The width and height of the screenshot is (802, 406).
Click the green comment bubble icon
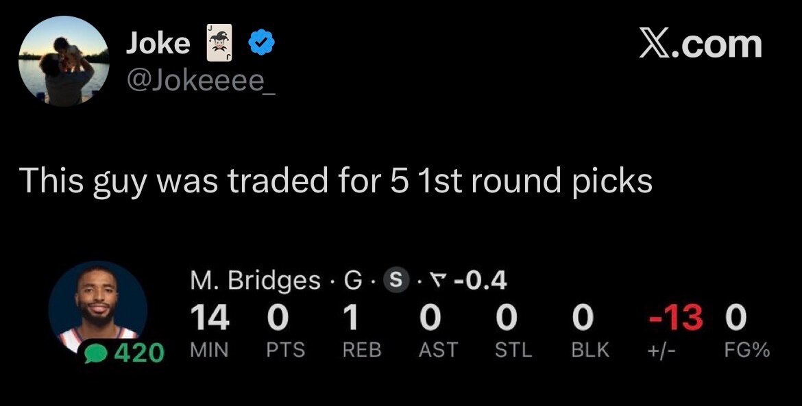[x=97, y=353]
